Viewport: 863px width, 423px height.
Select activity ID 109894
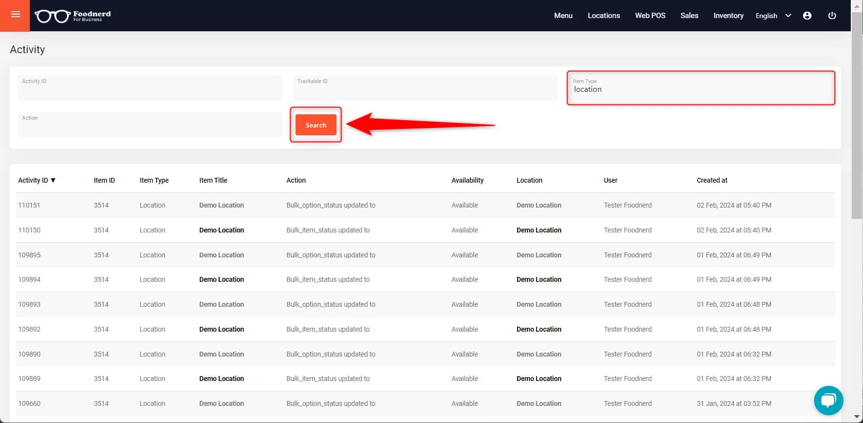pyautogui.click(x=29, y=279)
